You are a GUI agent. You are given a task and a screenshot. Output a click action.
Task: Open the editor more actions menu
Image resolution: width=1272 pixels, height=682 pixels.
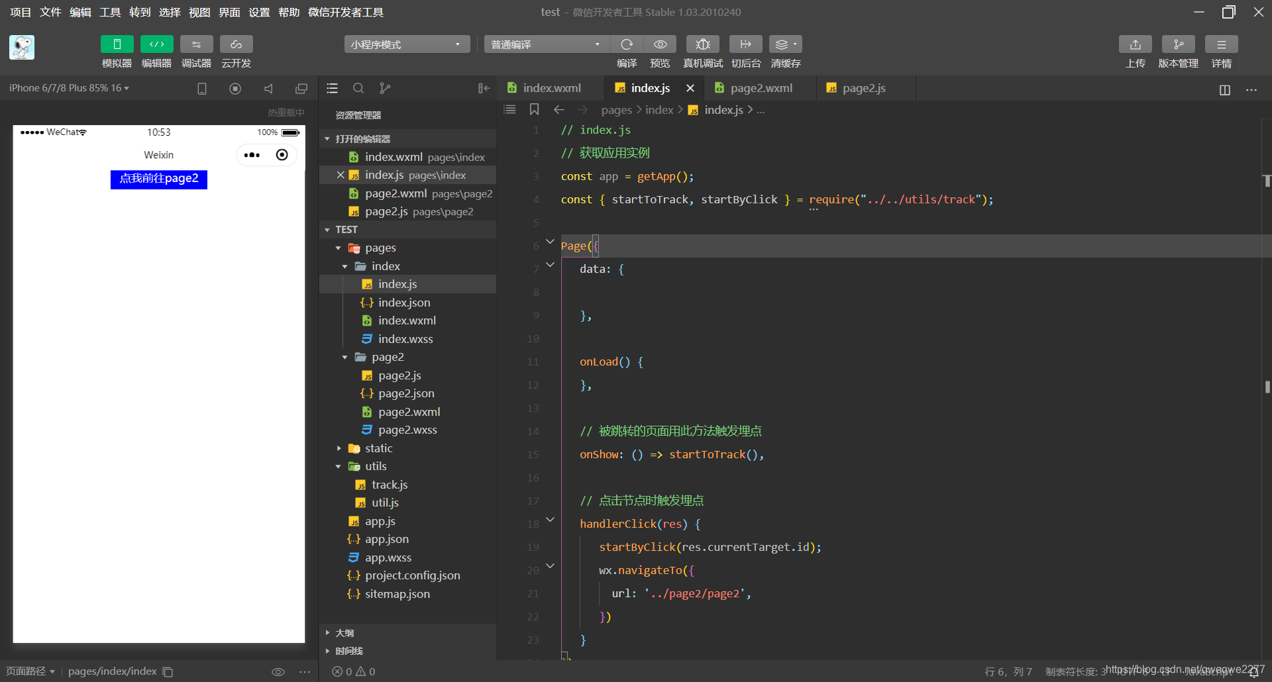[x=1251, y=90]
